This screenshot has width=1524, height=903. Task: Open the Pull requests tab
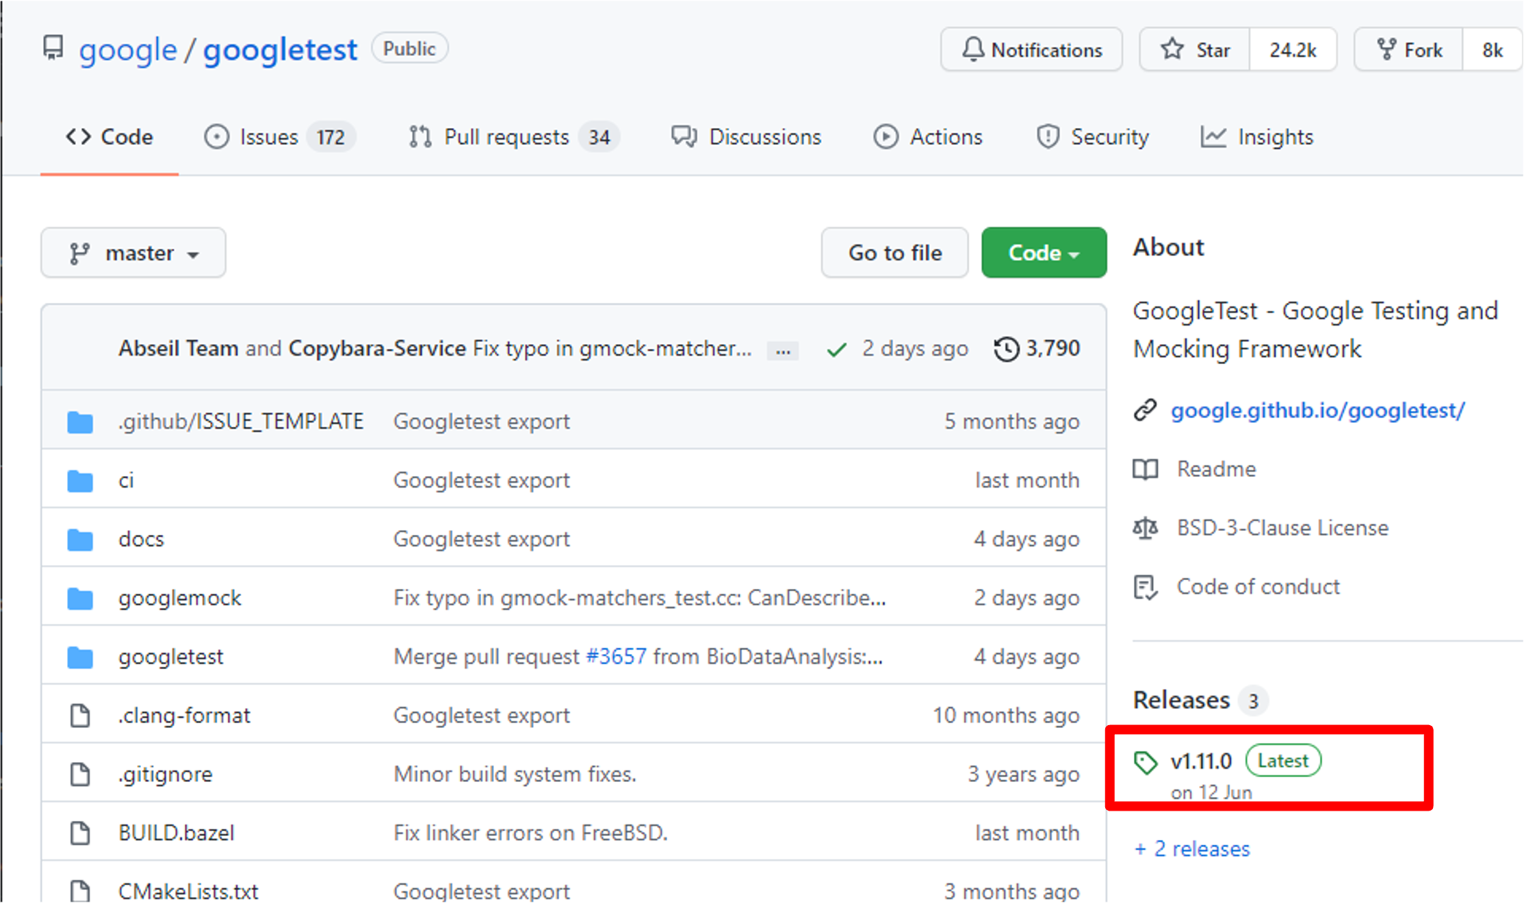point(514,137)
